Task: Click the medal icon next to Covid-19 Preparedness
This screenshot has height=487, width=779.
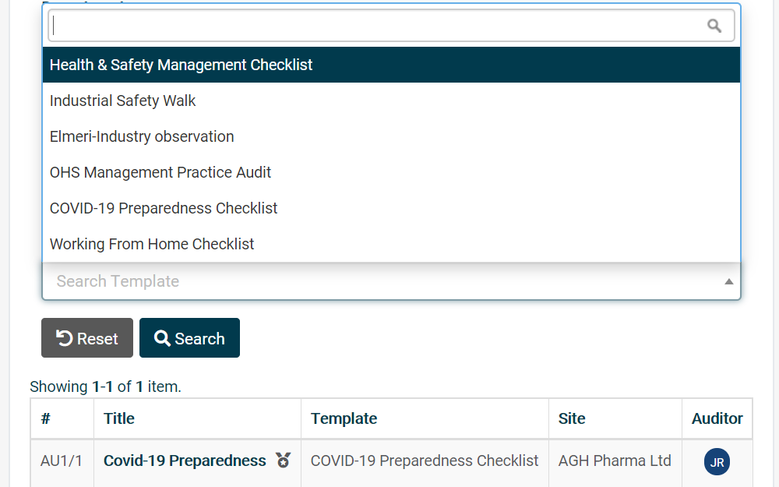Action: 284,461
